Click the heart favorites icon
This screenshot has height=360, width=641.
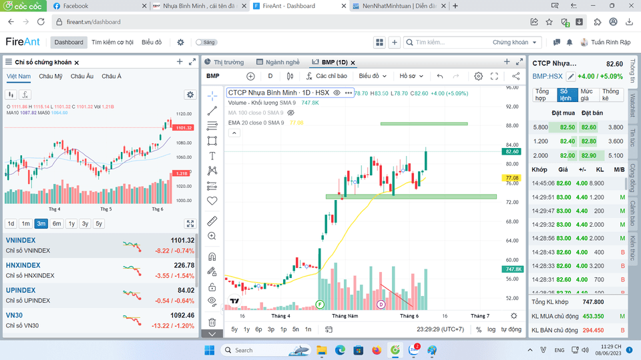(212, 201)
